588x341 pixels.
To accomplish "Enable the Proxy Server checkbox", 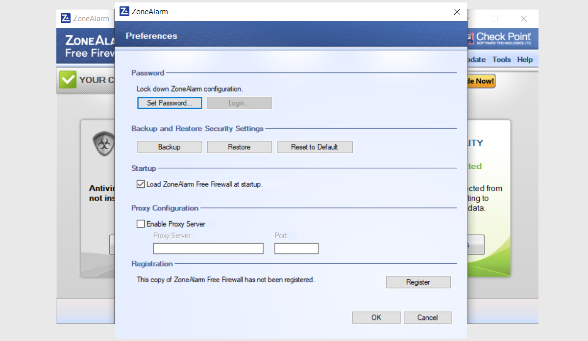I will pos(141,224).
